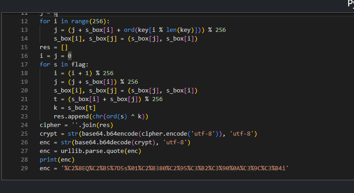
Task: Click line number 12 in the gutter
Action: coord(25,21)
